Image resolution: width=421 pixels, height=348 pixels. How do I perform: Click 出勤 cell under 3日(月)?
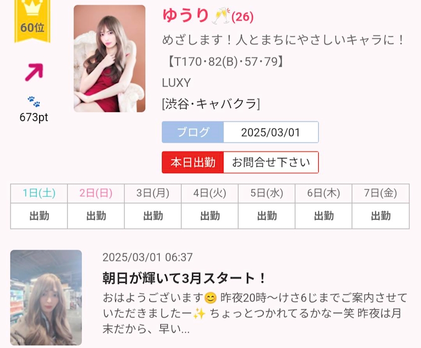[x=153, y=216]
